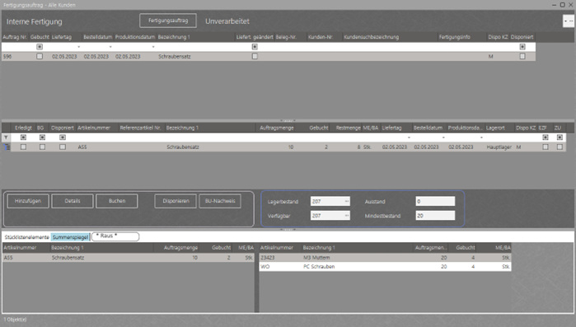Click the 1 Objekt(e) status bar text
Viewport: 576px width, 327px height.
15,320
